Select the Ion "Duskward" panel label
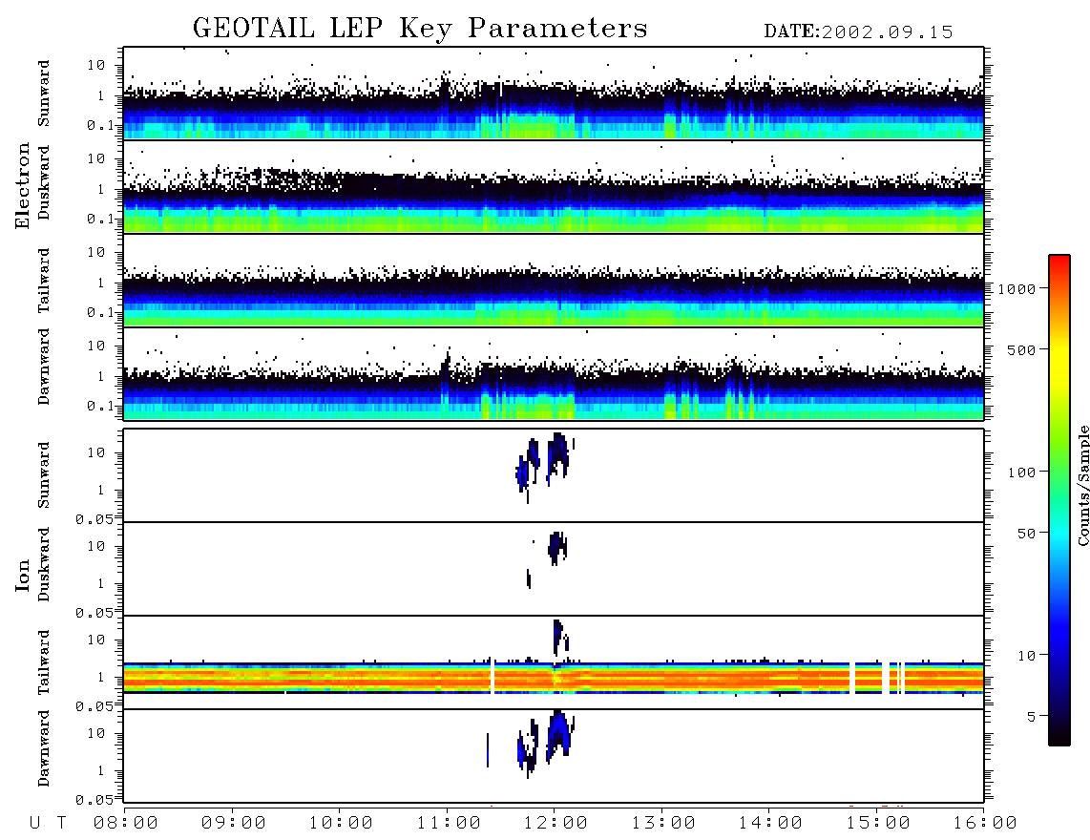The width and height of the screenshot is (1090, 840). (x=43, y=564)
